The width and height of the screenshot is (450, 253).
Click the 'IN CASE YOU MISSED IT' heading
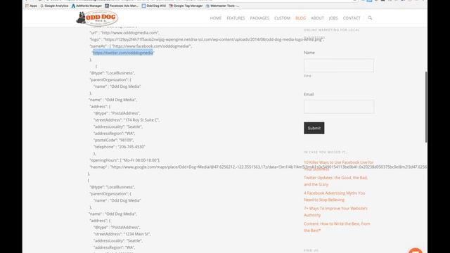325,152
